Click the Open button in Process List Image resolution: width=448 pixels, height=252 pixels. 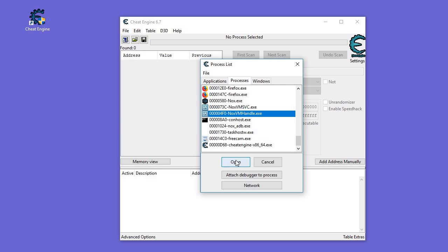236,162
